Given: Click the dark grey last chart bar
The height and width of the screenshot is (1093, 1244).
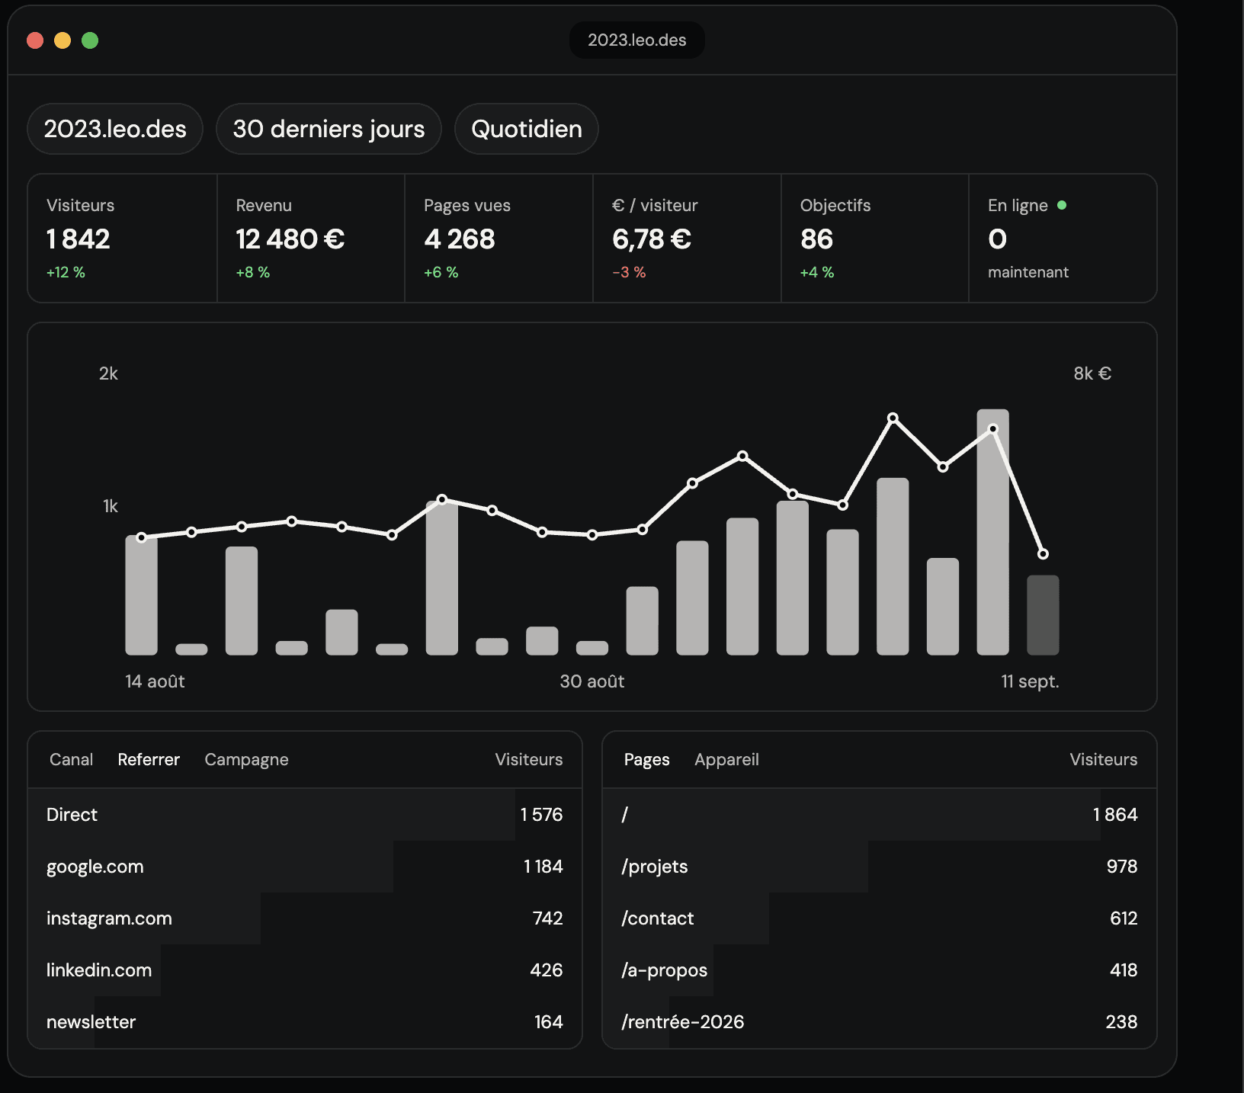Looking at the screenshot, I should coord(1043,615).
